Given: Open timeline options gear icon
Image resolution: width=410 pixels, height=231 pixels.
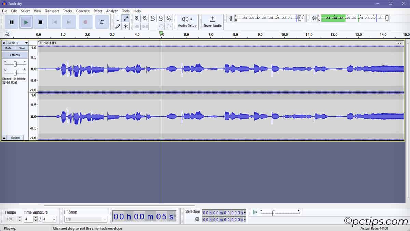Looking at the screenshot, I should [x=7, y=34].
